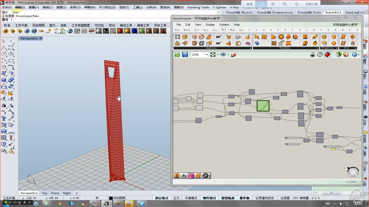Image resolution: width=369 pixels, height=207 pixels.
Task: Switch to the Msh component tab
Action: [x=232, y=30]
